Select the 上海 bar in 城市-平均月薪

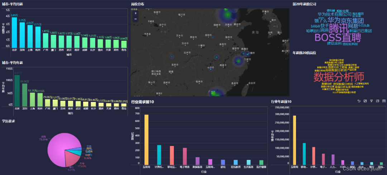[x=30, y=37]
